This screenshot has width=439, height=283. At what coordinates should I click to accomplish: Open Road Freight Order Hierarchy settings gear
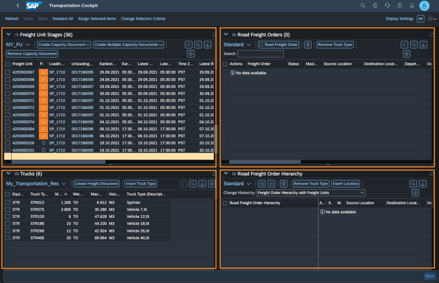[x=415, y=193]
